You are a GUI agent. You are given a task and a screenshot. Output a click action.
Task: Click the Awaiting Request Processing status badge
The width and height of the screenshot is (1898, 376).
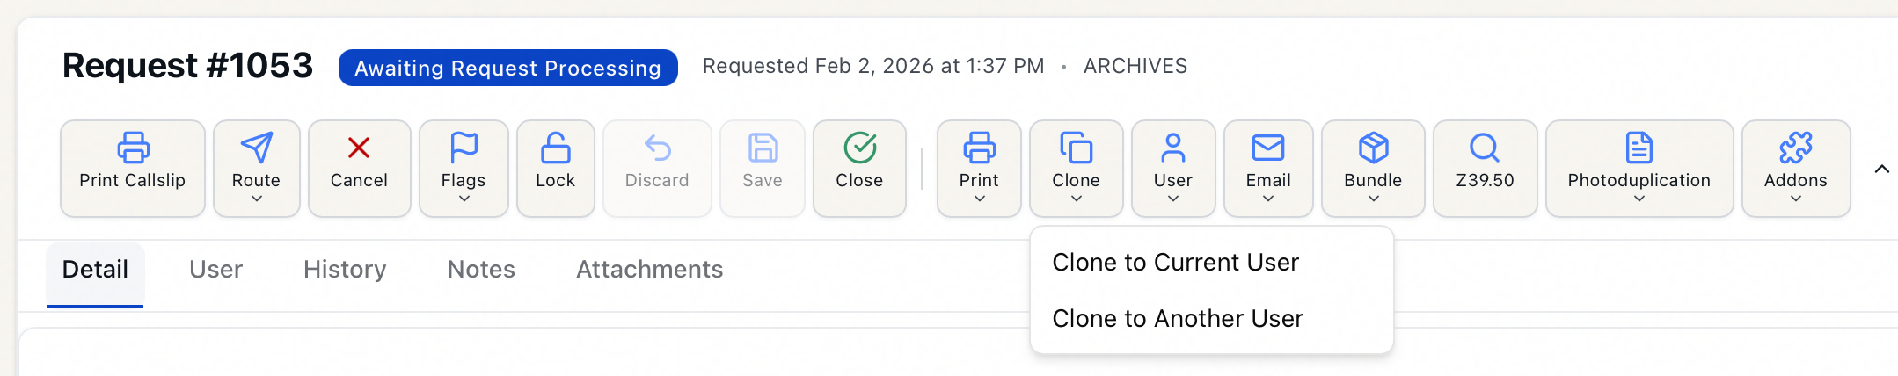(508, 68)
